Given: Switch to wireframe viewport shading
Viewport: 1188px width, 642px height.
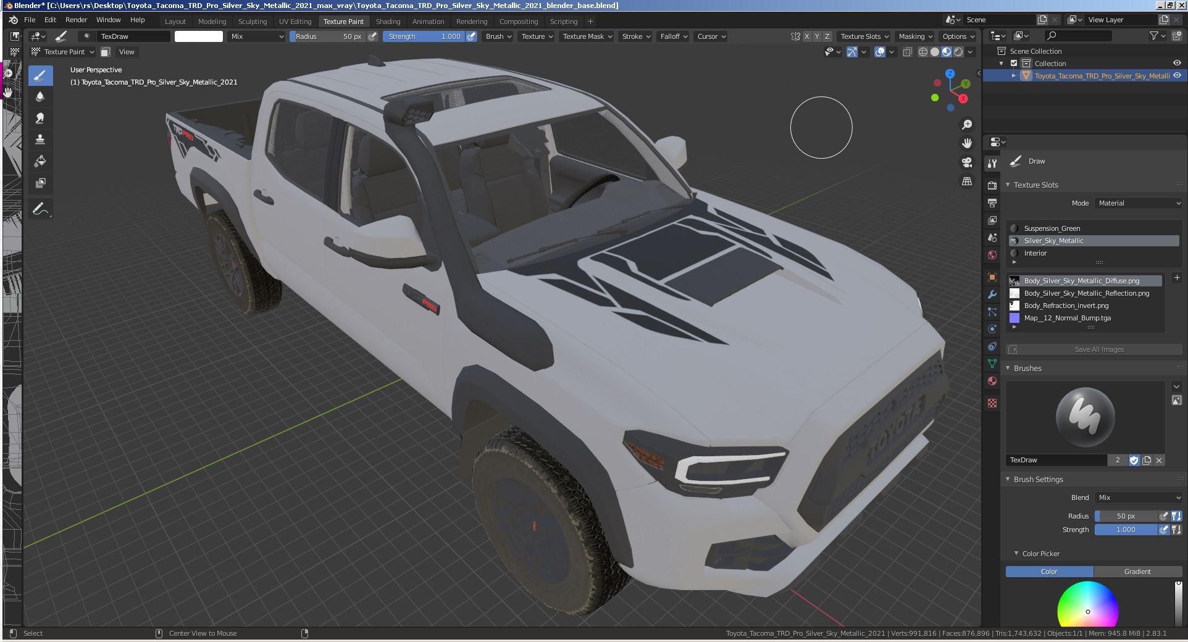Looking at the screenshot, I should (923, 52).
